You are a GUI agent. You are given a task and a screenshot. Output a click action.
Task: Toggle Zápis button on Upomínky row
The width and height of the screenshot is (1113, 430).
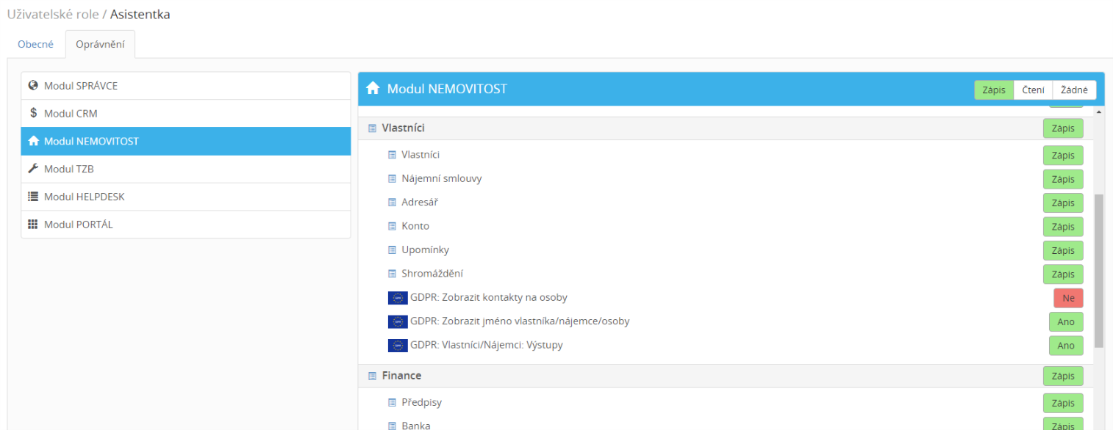point(1063,250)
